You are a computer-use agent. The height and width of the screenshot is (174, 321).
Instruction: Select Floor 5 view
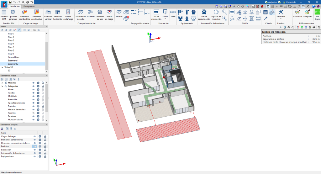coord(11,40)
